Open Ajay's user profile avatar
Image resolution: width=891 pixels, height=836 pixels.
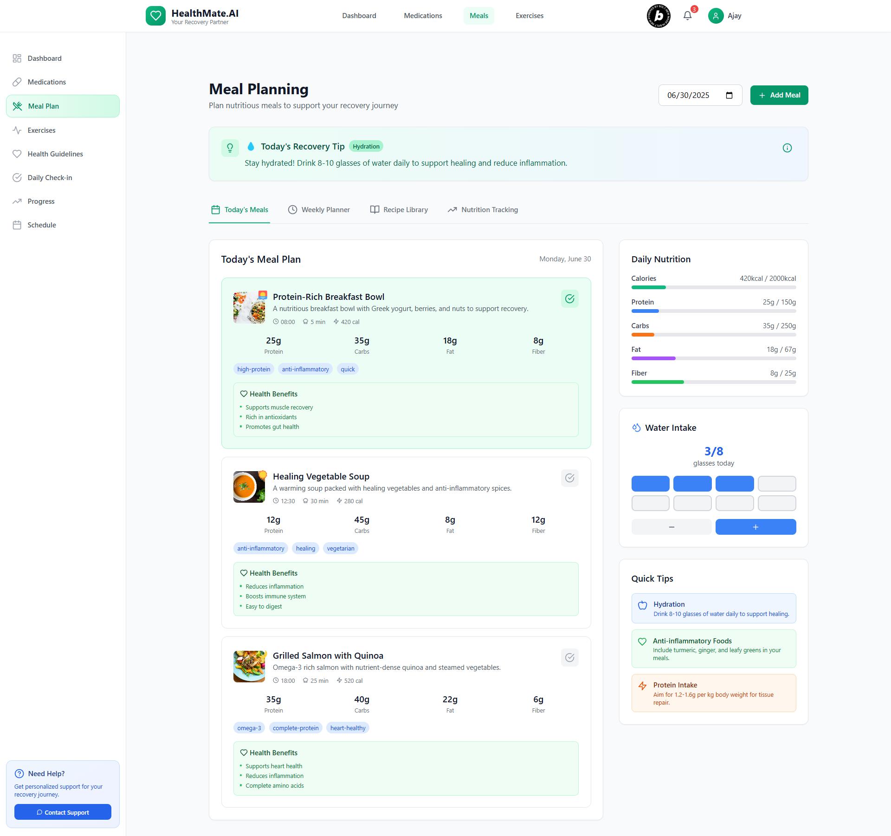pos(716,16)
